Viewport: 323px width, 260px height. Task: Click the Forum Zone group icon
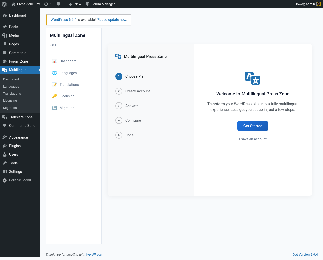click(5, 61)
